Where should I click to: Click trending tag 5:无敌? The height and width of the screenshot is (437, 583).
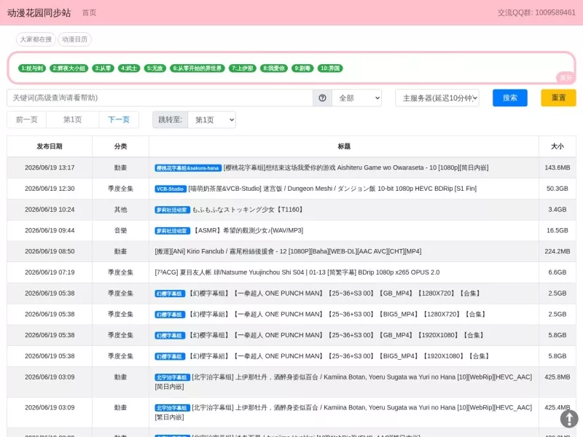pyautogui.click(x=155, y=68)
